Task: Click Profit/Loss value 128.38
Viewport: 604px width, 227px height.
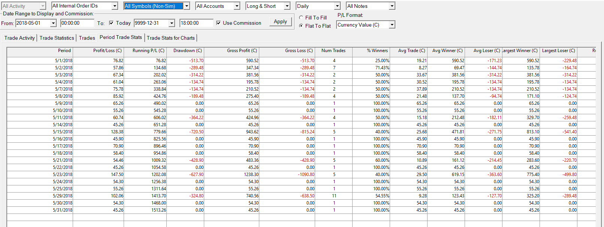Action: coord(117,132)
